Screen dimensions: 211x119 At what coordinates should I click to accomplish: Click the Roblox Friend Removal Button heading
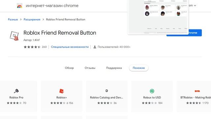click(x=60, y=33)
